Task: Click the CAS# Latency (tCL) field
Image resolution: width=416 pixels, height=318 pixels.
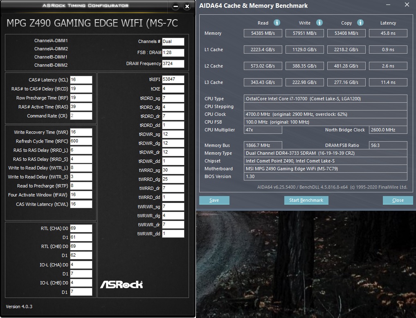Action: (x=81, y=80)
